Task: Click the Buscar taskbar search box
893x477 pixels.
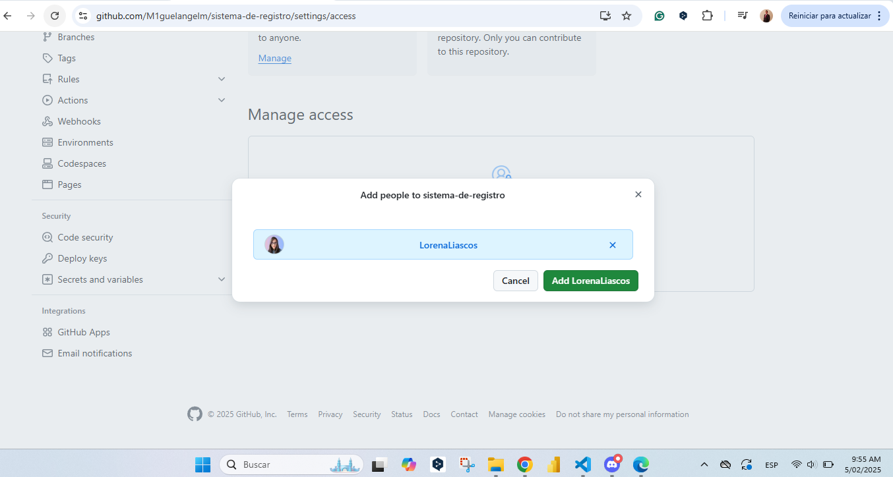Action: point(291,464)
